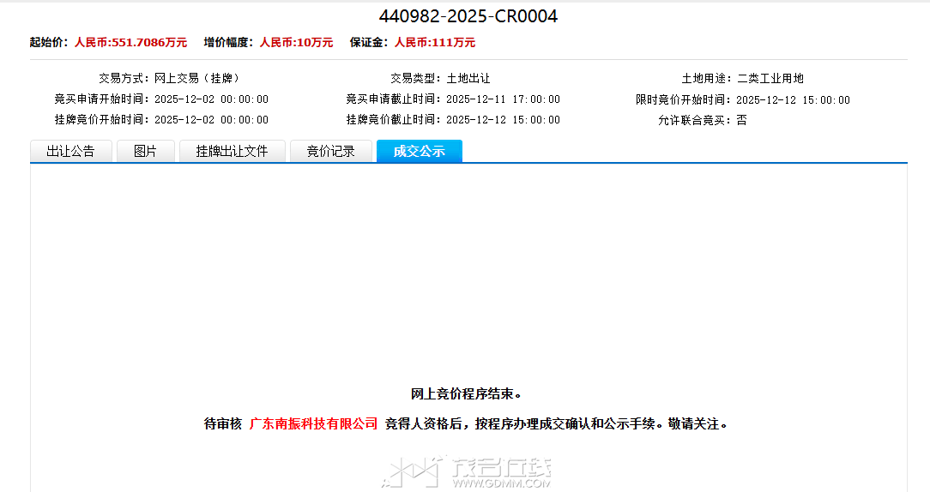
Task: Switch to the 图片 tab
Action: [x=146, y=152]
